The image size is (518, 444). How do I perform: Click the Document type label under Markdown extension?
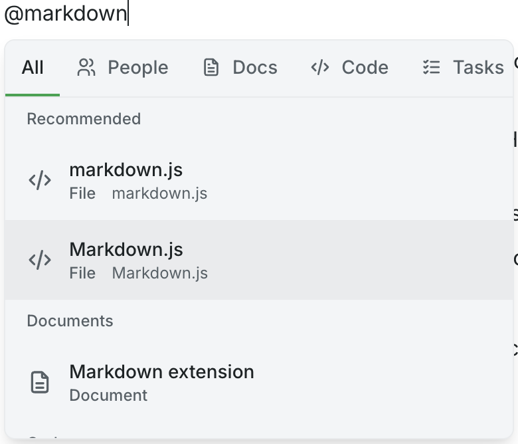pyautogui.click(x=108, y=395)
